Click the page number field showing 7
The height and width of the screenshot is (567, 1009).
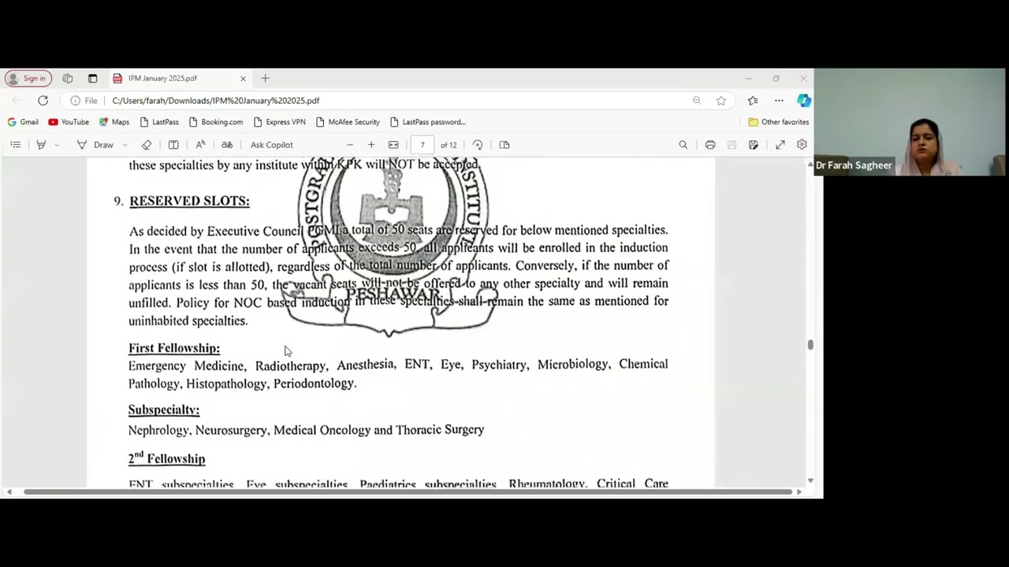tap(423, 145)
